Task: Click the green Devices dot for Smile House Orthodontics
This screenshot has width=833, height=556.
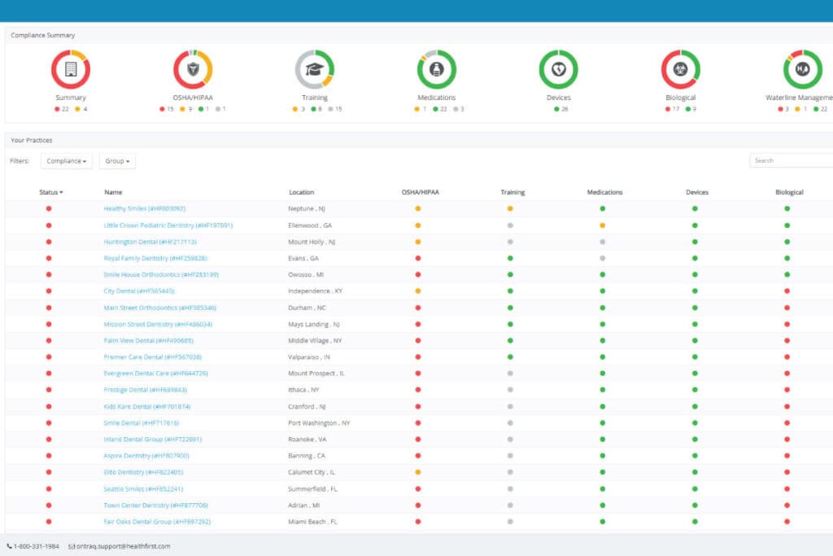Action: [x=695, y=275]
